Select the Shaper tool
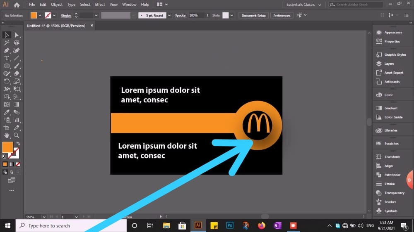 pyautogui.click(x=7, y=73)
